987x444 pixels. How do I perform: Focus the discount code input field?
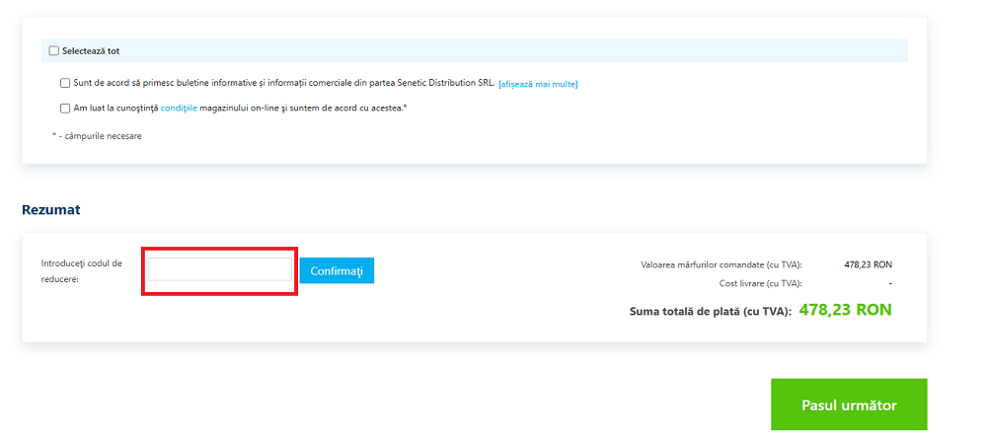(220, 269)
